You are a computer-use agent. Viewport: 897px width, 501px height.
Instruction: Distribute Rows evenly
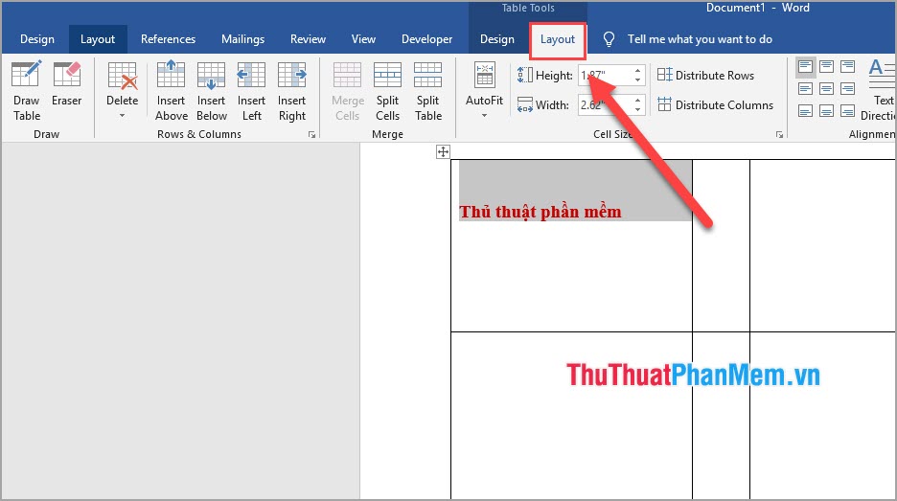[x=706, y=75]
